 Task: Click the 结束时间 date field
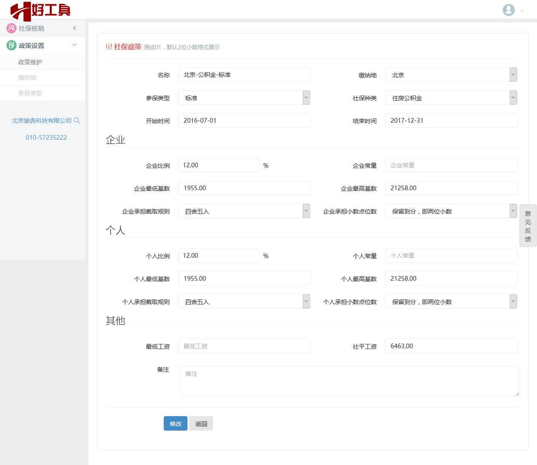pos(451,121)
